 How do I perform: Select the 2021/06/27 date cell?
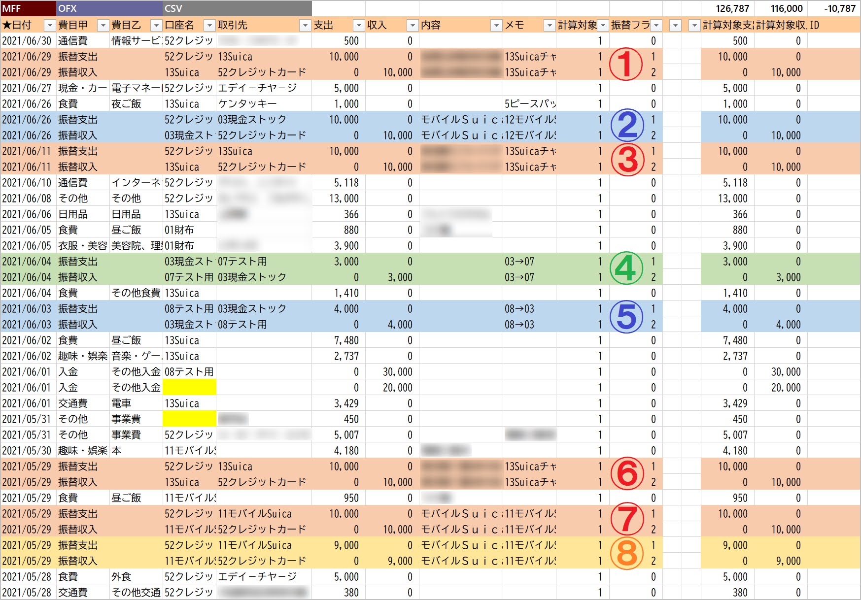pos(29,88)
